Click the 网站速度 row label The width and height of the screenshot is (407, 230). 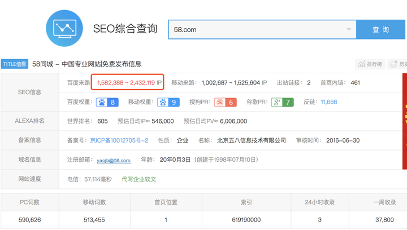pyautogui.click(x=29, y=179)
